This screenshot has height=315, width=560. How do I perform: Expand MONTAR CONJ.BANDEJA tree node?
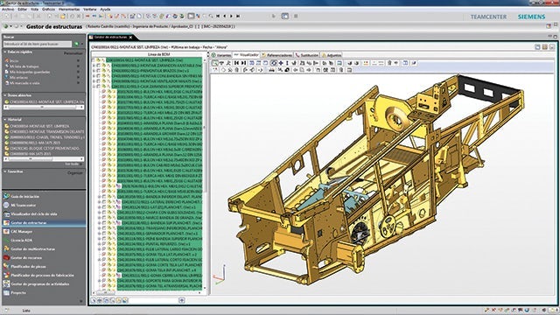(94, 76)
